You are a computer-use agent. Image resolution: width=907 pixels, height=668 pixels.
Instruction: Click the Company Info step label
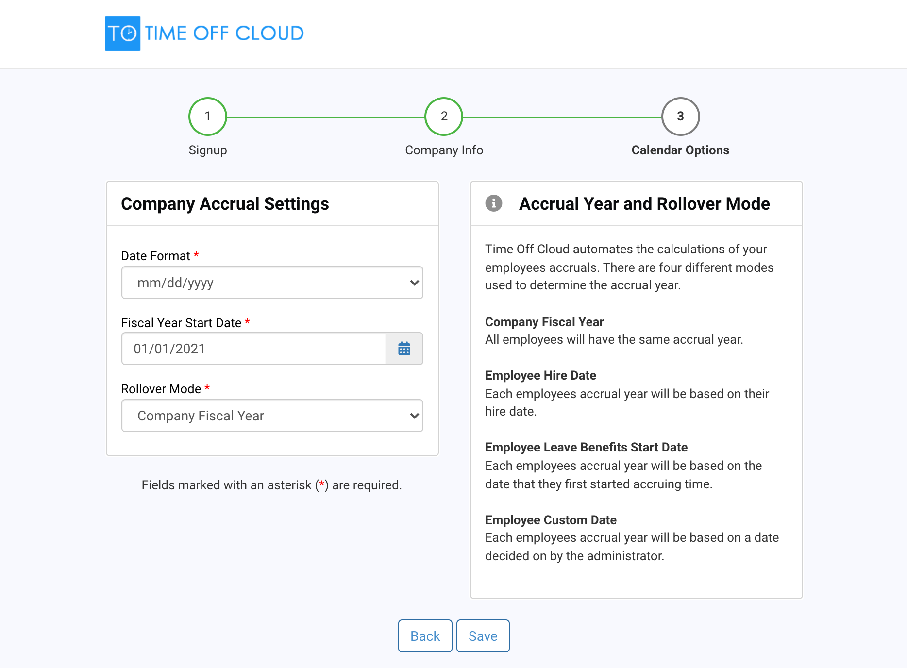click(x=443, y=150)
